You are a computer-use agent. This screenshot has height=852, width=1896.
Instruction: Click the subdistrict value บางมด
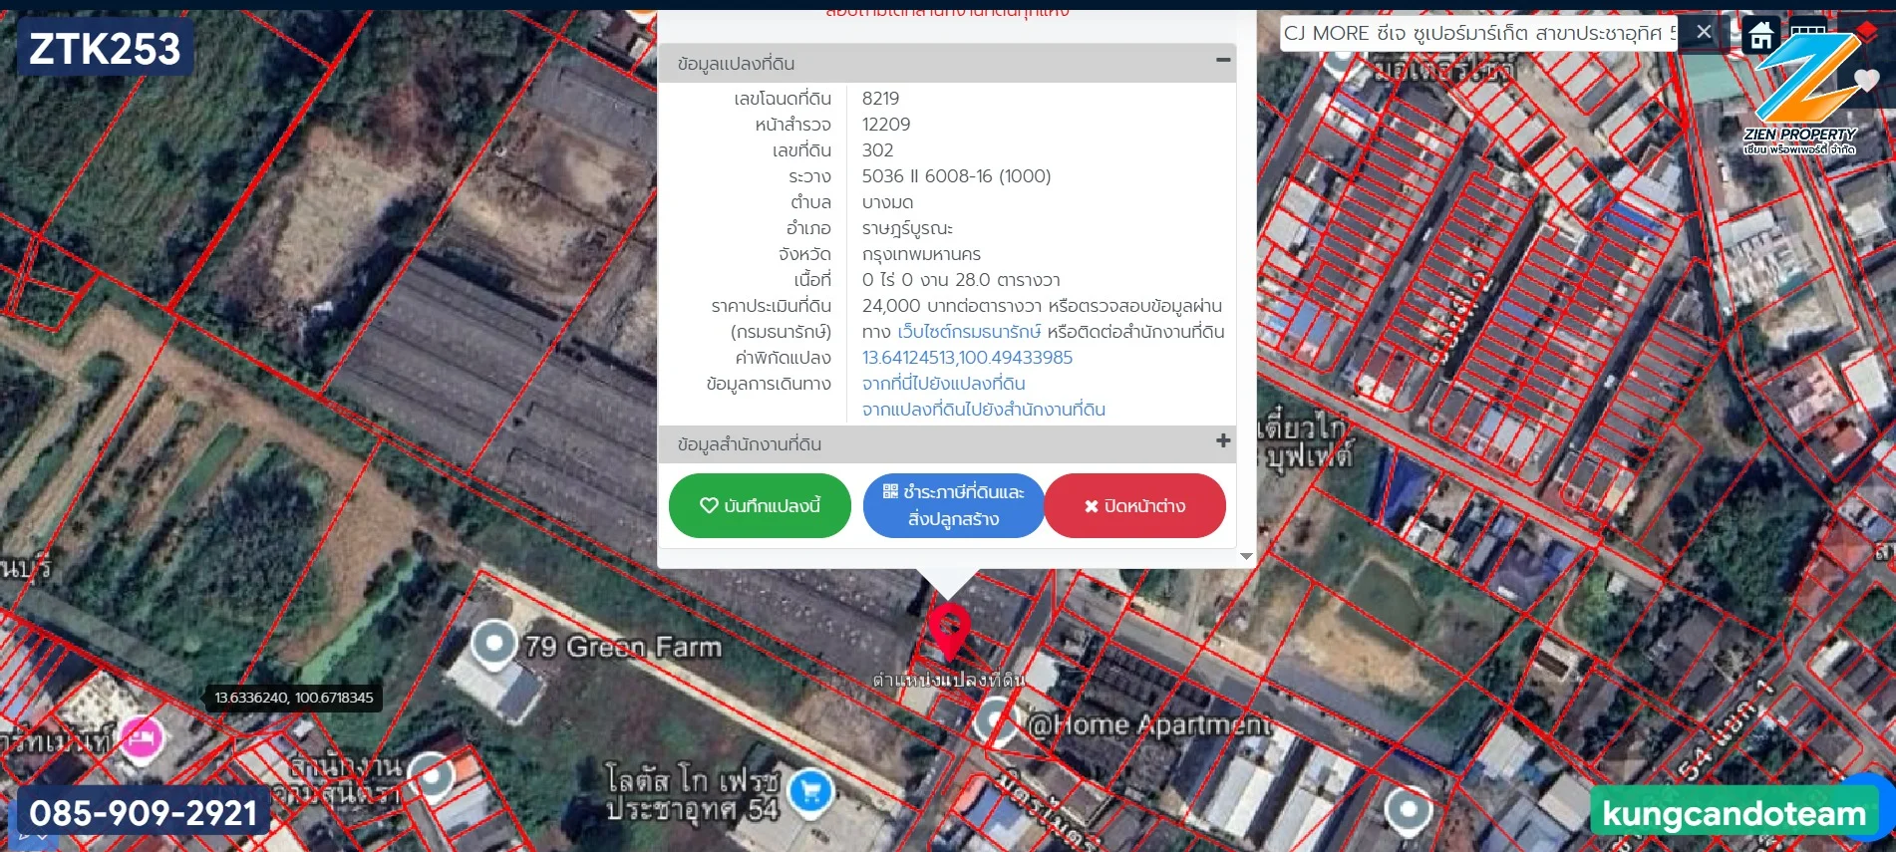[x=887, y=202]
